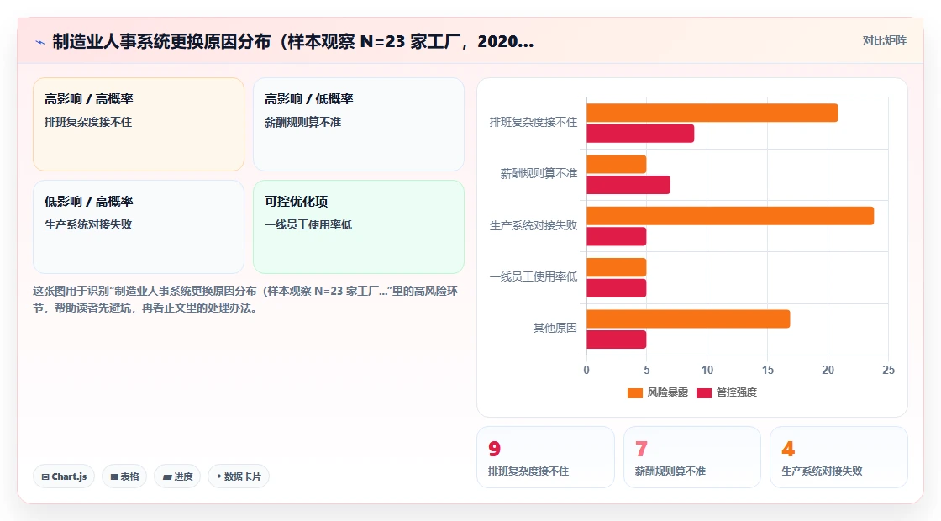Open the stat card showing 7
The height and width of the screenshot is (521, 941).
pos(692,457)
